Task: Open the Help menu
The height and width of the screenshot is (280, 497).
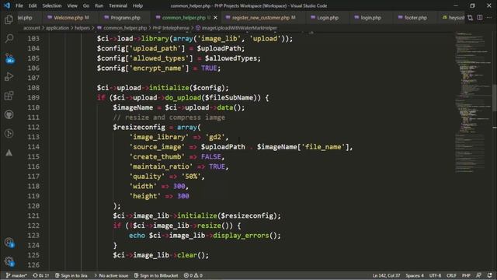Action: click(x=137, y=5)
